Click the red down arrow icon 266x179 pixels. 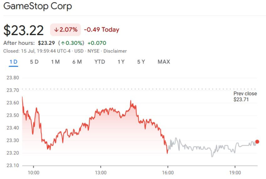56,30
